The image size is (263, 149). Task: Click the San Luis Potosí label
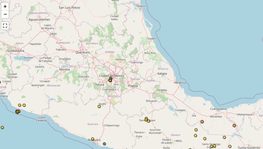tap(69, 7)
